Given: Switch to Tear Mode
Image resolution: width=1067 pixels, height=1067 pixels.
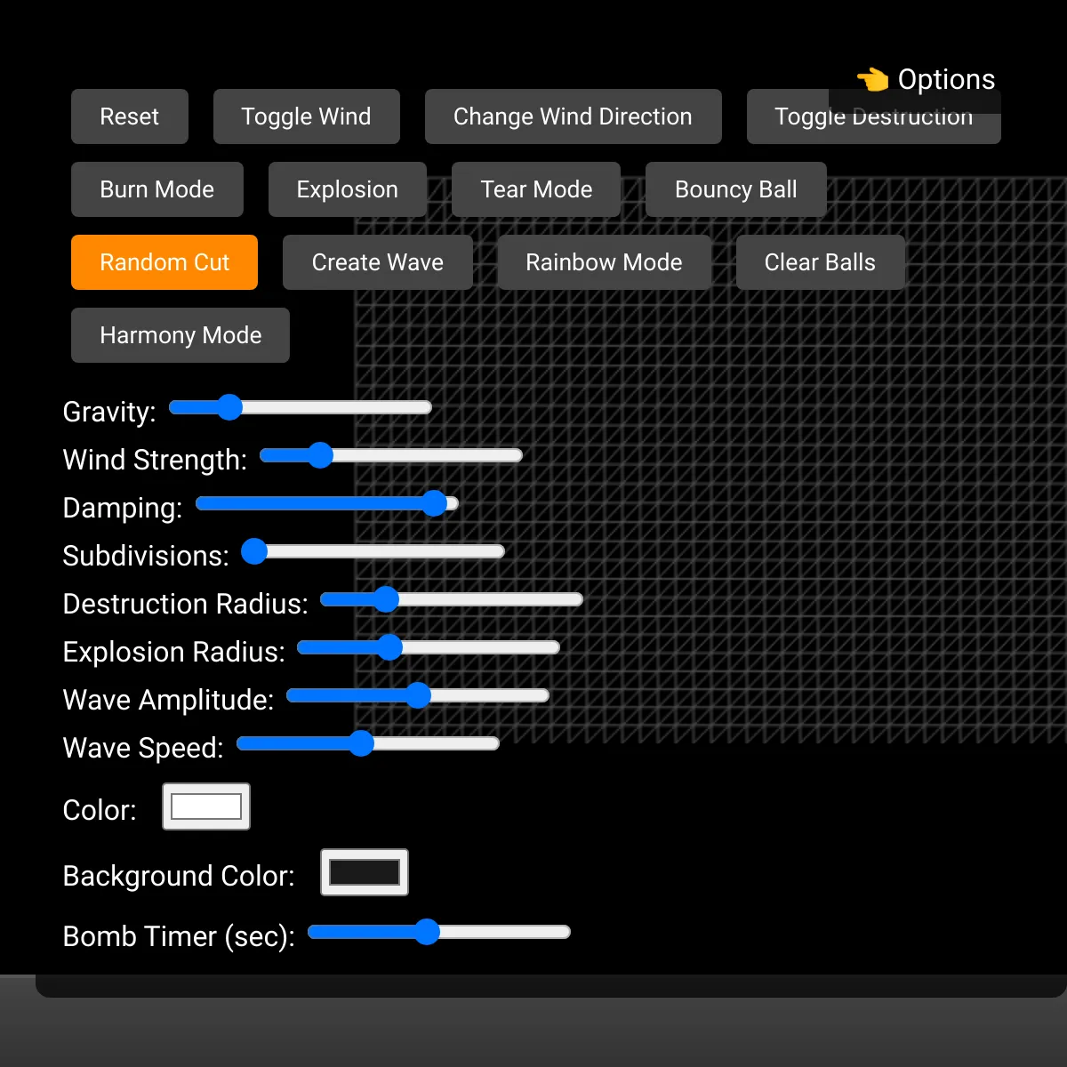Looking at the screenshot, I should pos(536,189).
